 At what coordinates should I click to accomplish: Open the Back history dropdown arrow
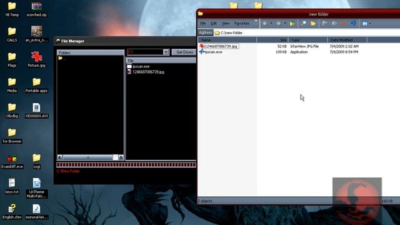[x=271, y=23]
